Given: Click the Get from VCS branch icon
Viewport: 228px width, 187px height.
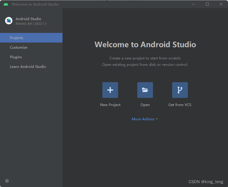Looking at the screenshot, I should pos(180,90).
